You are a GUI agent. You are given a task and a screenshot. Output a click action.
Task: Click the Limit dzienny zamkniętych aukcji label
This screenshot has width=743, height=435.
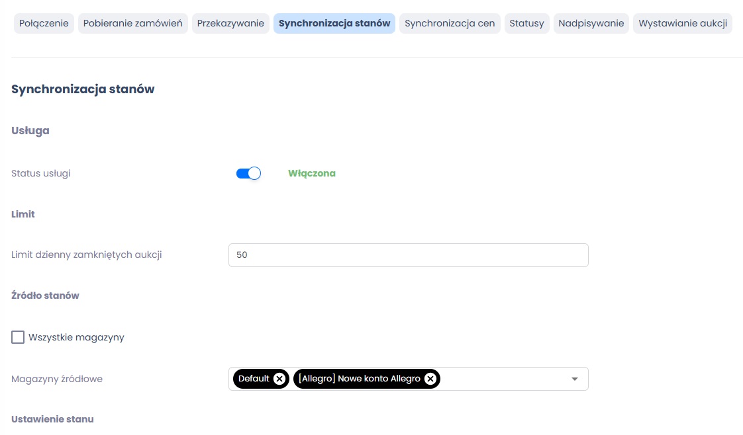86,255
